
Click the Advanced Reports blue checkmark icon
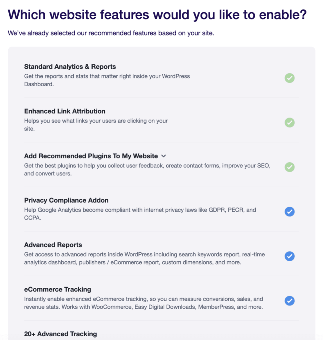289,256
